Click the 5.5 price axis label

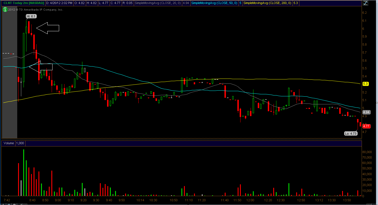(x=365, y=69)
